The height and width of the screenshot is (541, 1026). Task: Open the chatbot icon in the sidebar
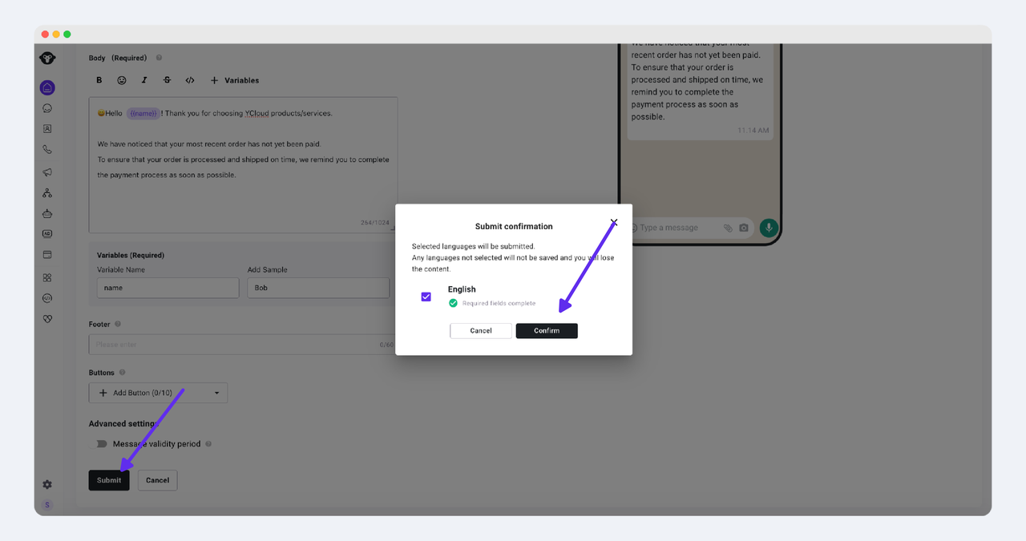click(47, 214)
